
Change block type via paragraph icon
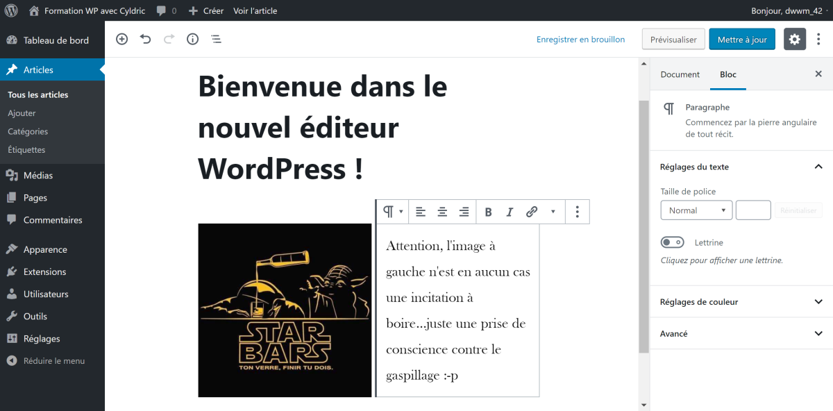pyautogui.click(x=393, y=212)
